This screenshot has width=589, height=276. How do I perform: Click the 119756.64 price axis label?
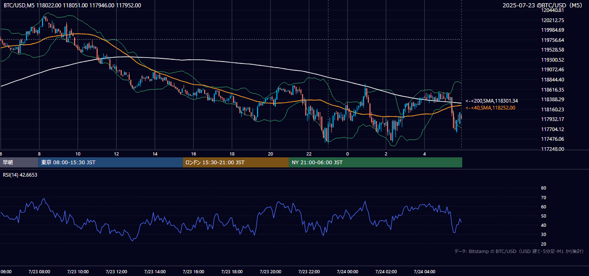point(553,40)
